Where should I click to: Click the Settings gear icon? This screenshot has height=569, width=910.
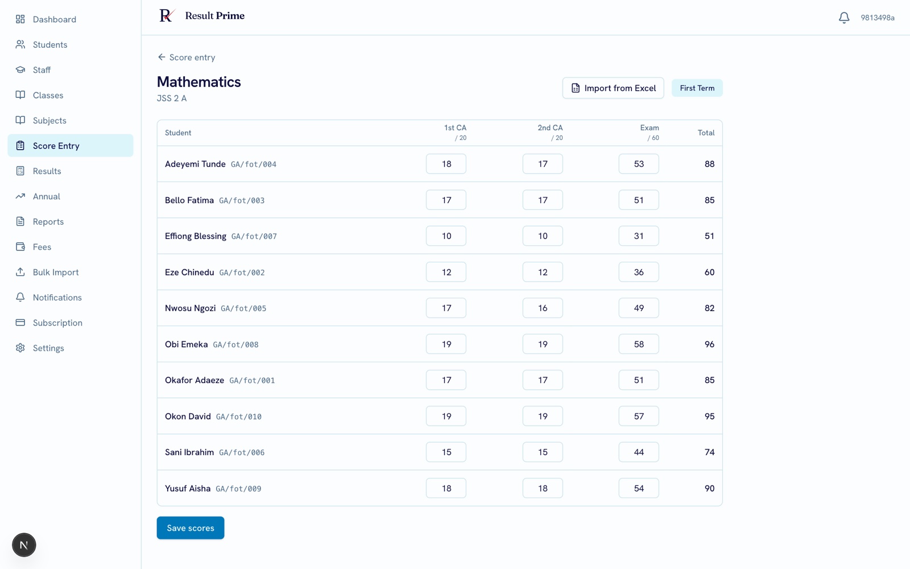[20, 348]
